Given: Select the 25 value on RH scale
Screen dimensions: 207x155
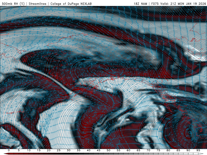Looking at the screenshot, I should pos(59,150).
